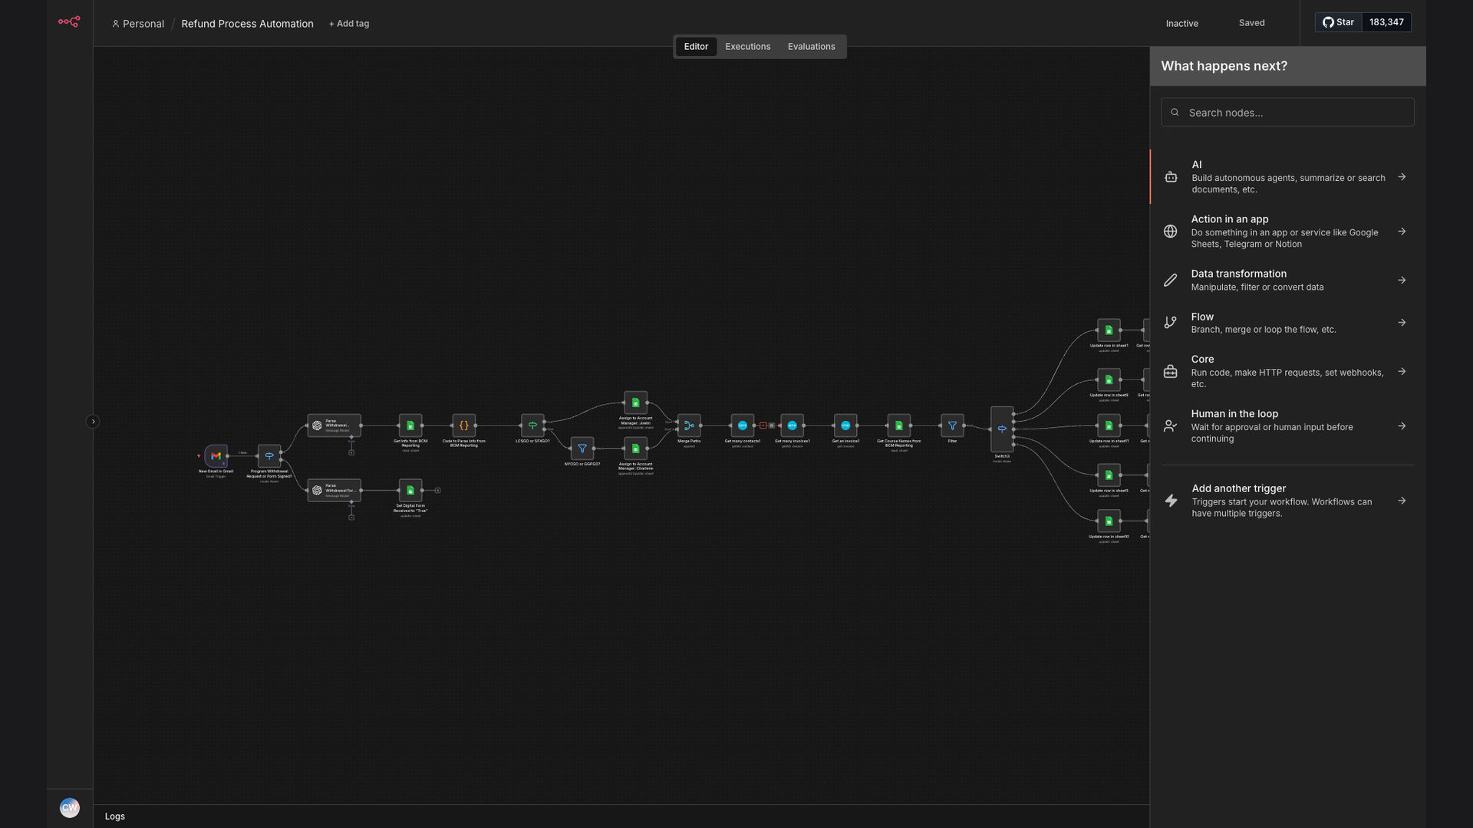1473x828 pixels.
Task: Select the New Email in Gmail trigger node
Action: click(x=216, y=455)
